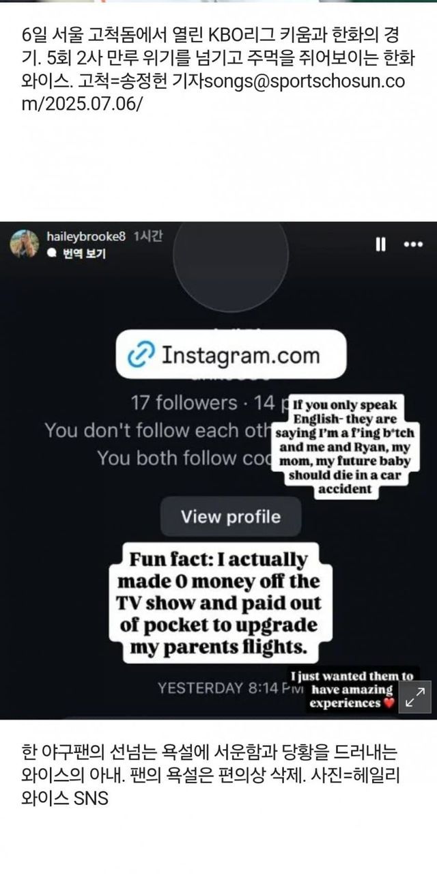This screenshot has width=437, height=874.
Task: Open haileybrooke8 username link
Action: tap(86, 236)
